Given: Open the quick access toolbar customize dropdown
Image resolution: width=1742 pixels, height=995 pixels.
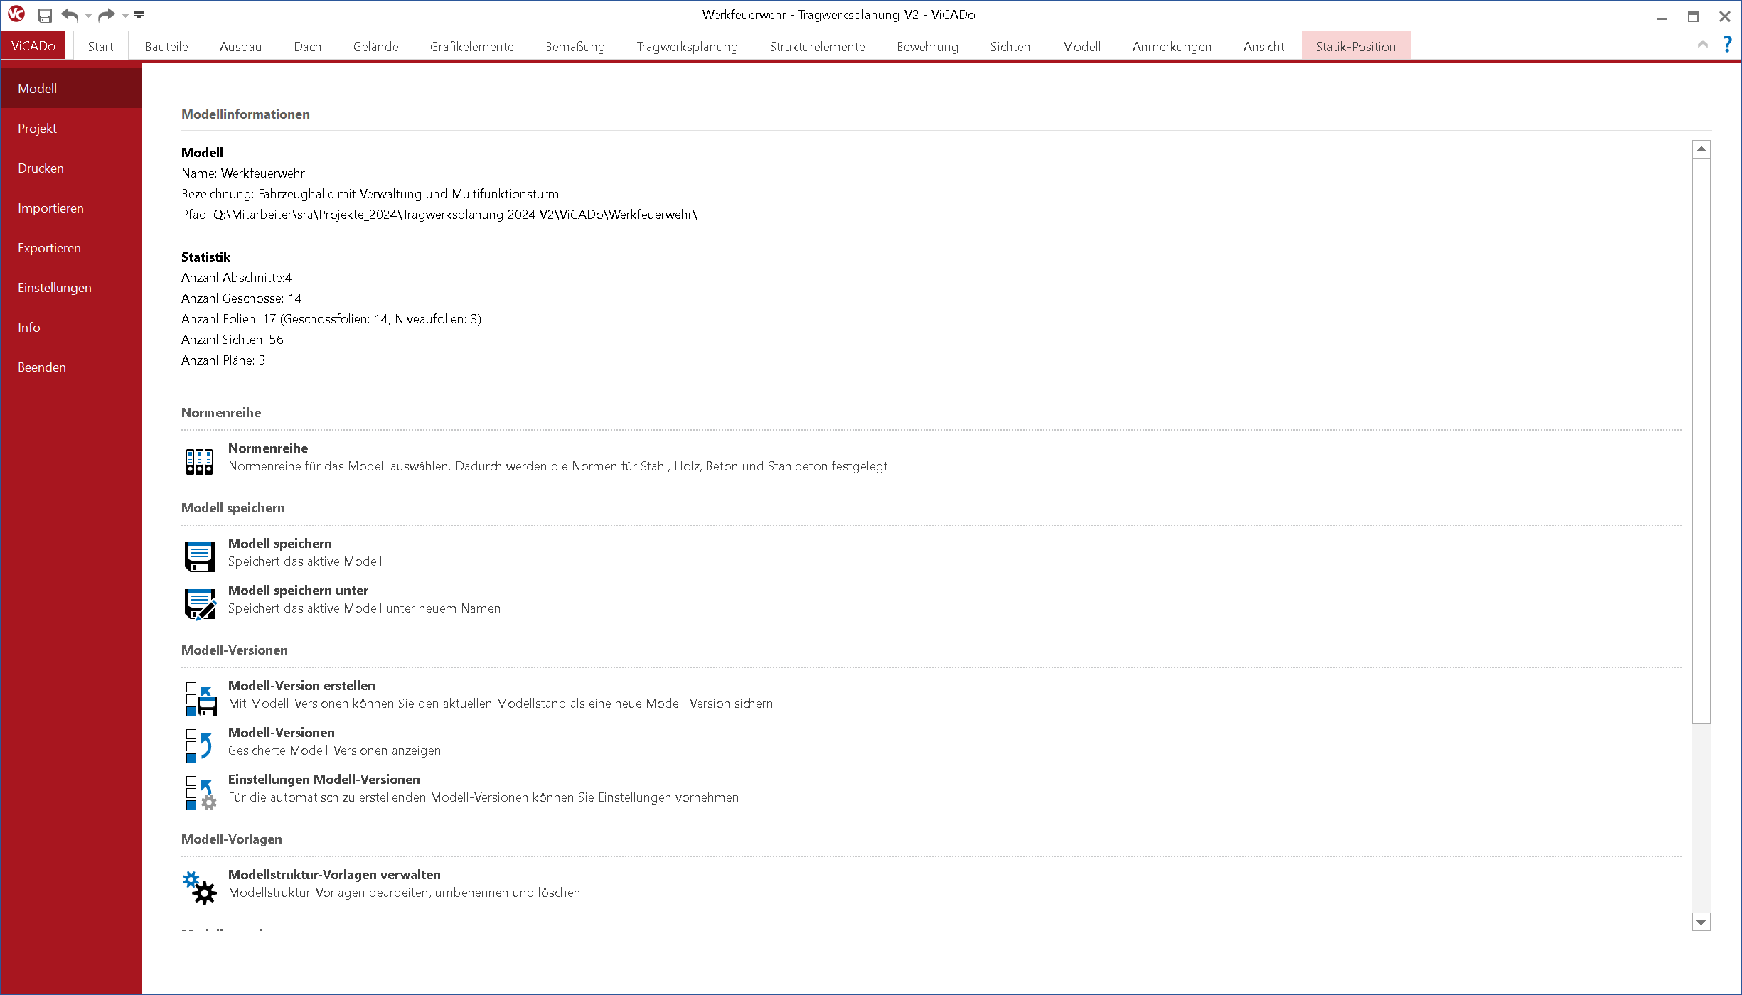Looking at the screenshot, I should pos(139,15).
